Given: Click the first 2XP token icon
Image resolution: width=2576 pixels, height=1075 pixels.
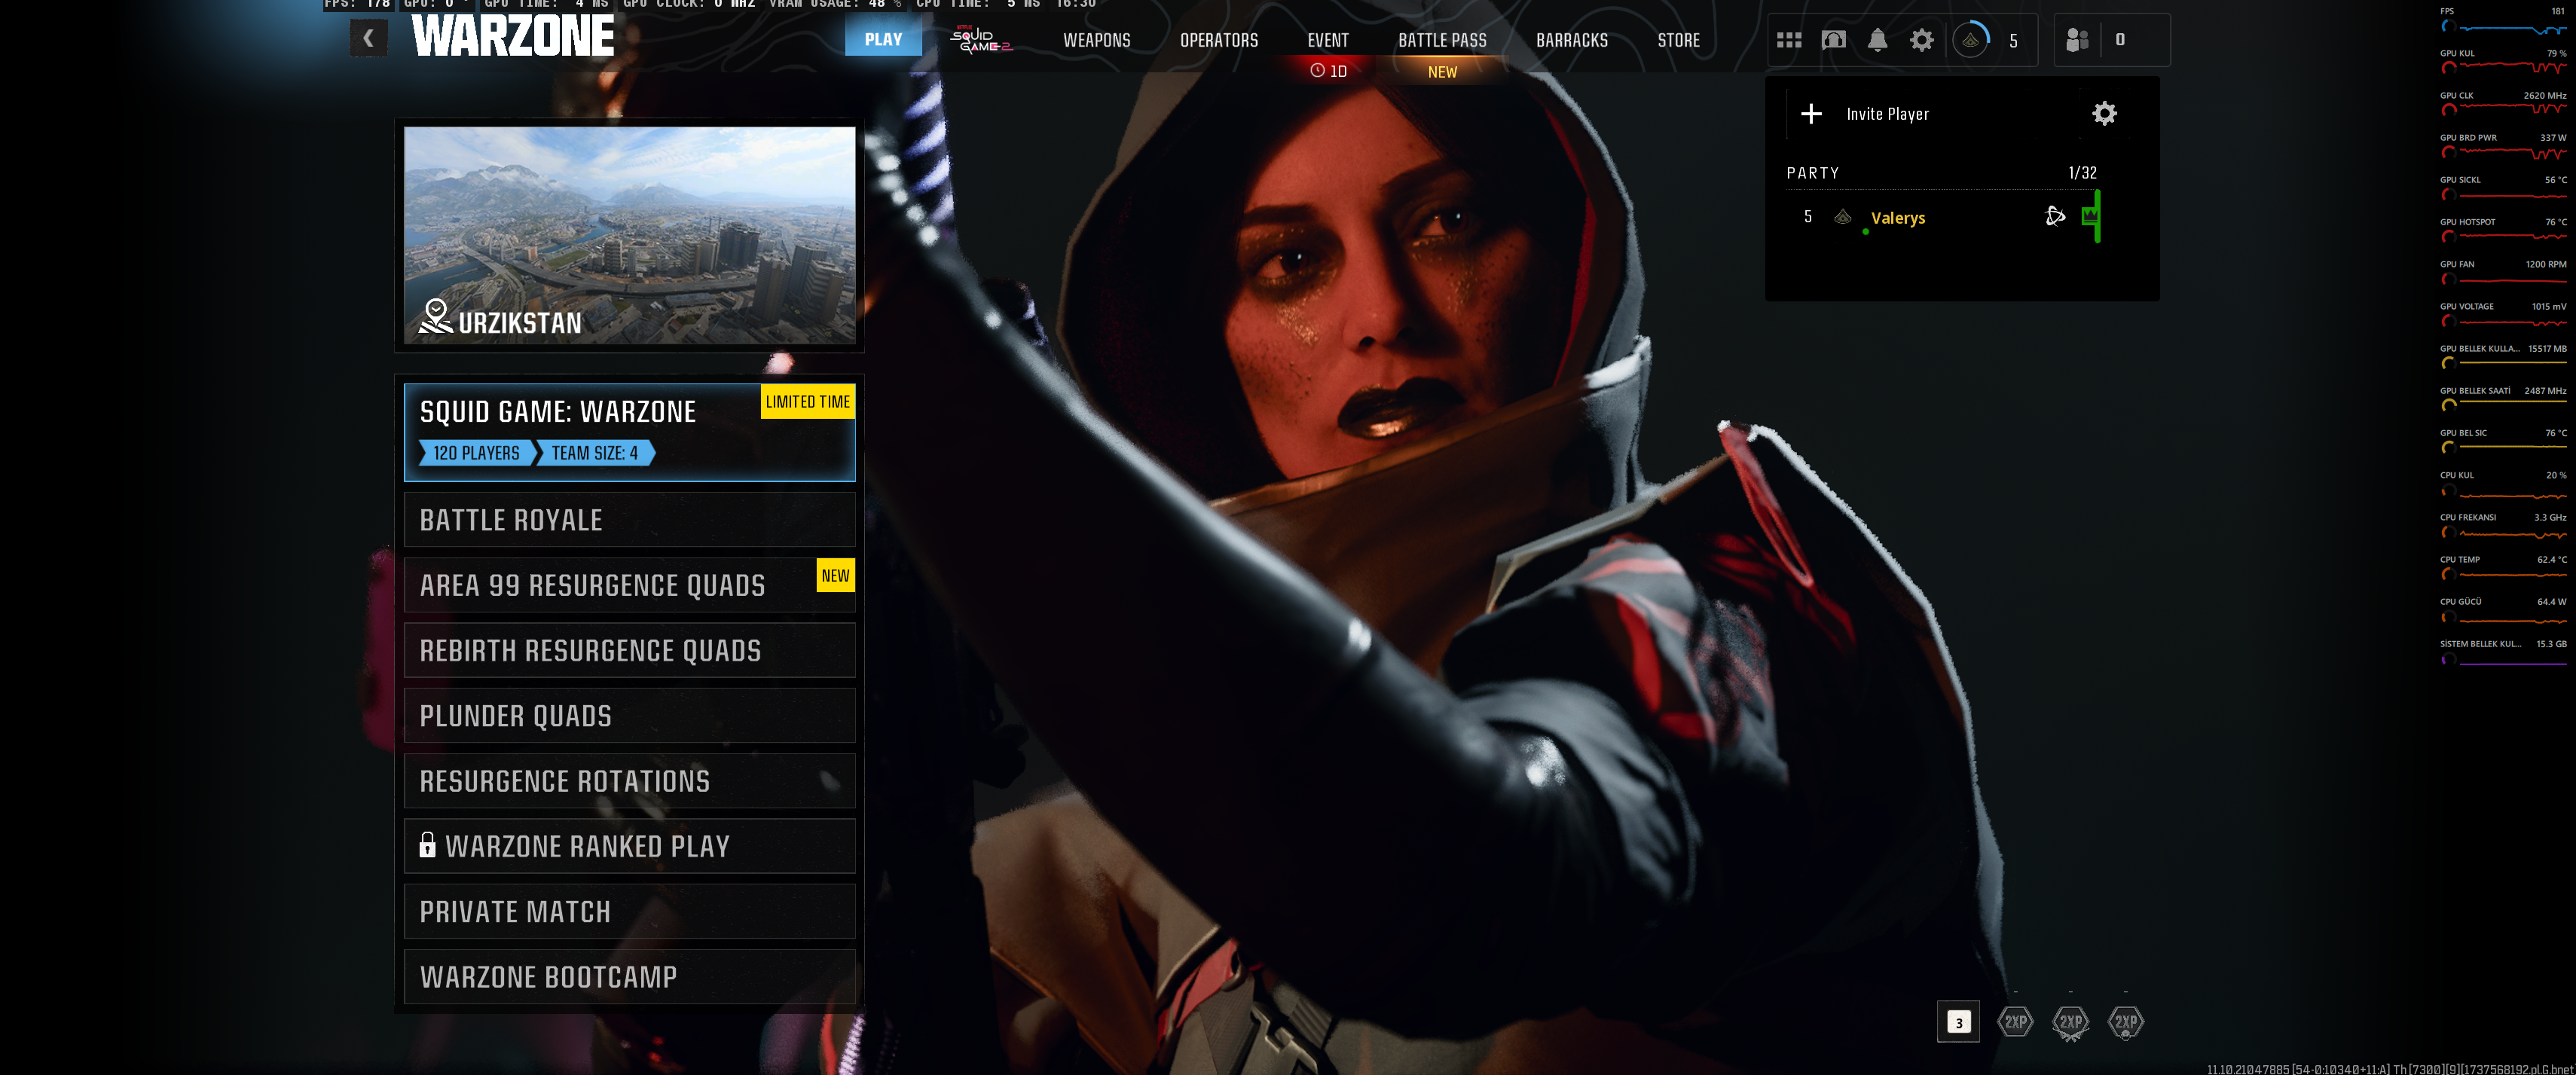Looking at the screenshot, I should pyautogui.click(x=2015, y=1022).
